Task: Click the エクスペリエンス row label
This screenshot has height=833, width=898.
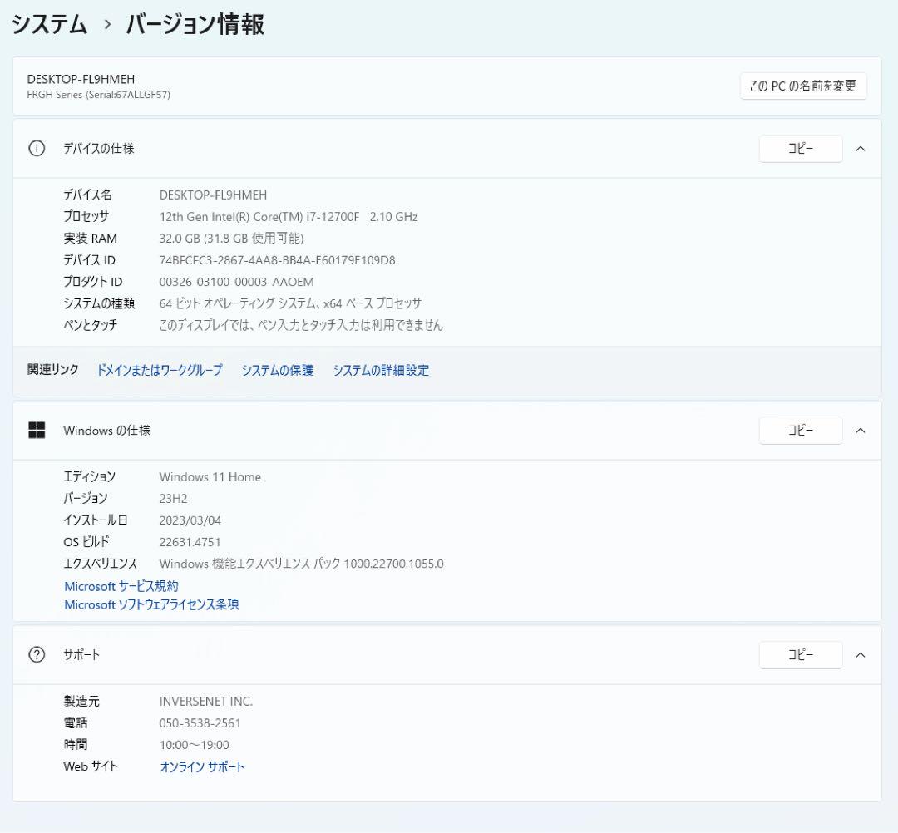Action: (101, 564)
